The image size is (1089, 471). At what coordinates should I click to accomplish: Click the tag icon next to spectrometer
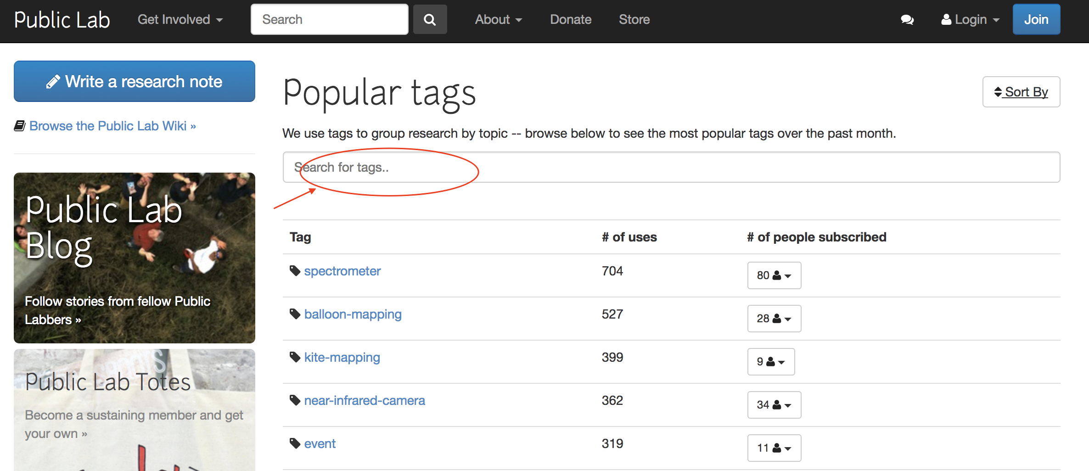click(294, 271)
